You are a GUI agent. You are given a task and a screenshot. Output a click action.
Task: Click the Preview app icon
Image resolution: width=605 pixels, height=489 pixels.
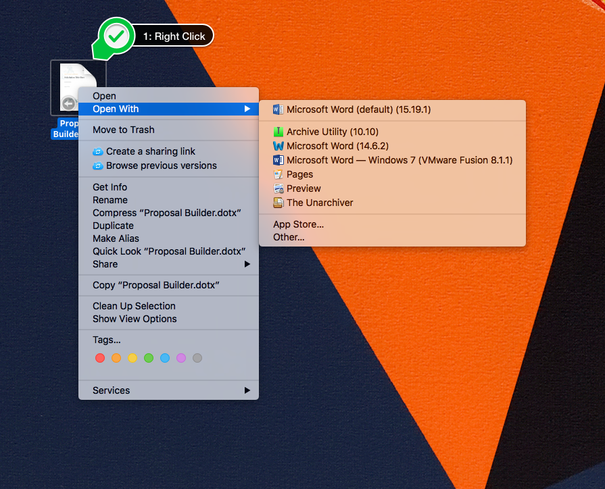pos(279,188)
